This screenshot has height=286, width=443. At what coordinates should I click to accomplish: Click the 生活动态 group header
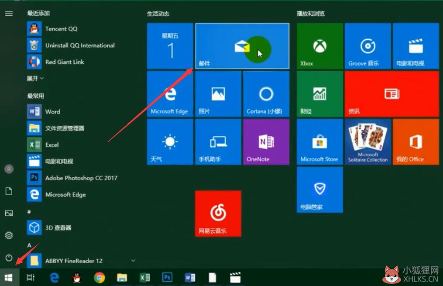click(x=158, y=14)
